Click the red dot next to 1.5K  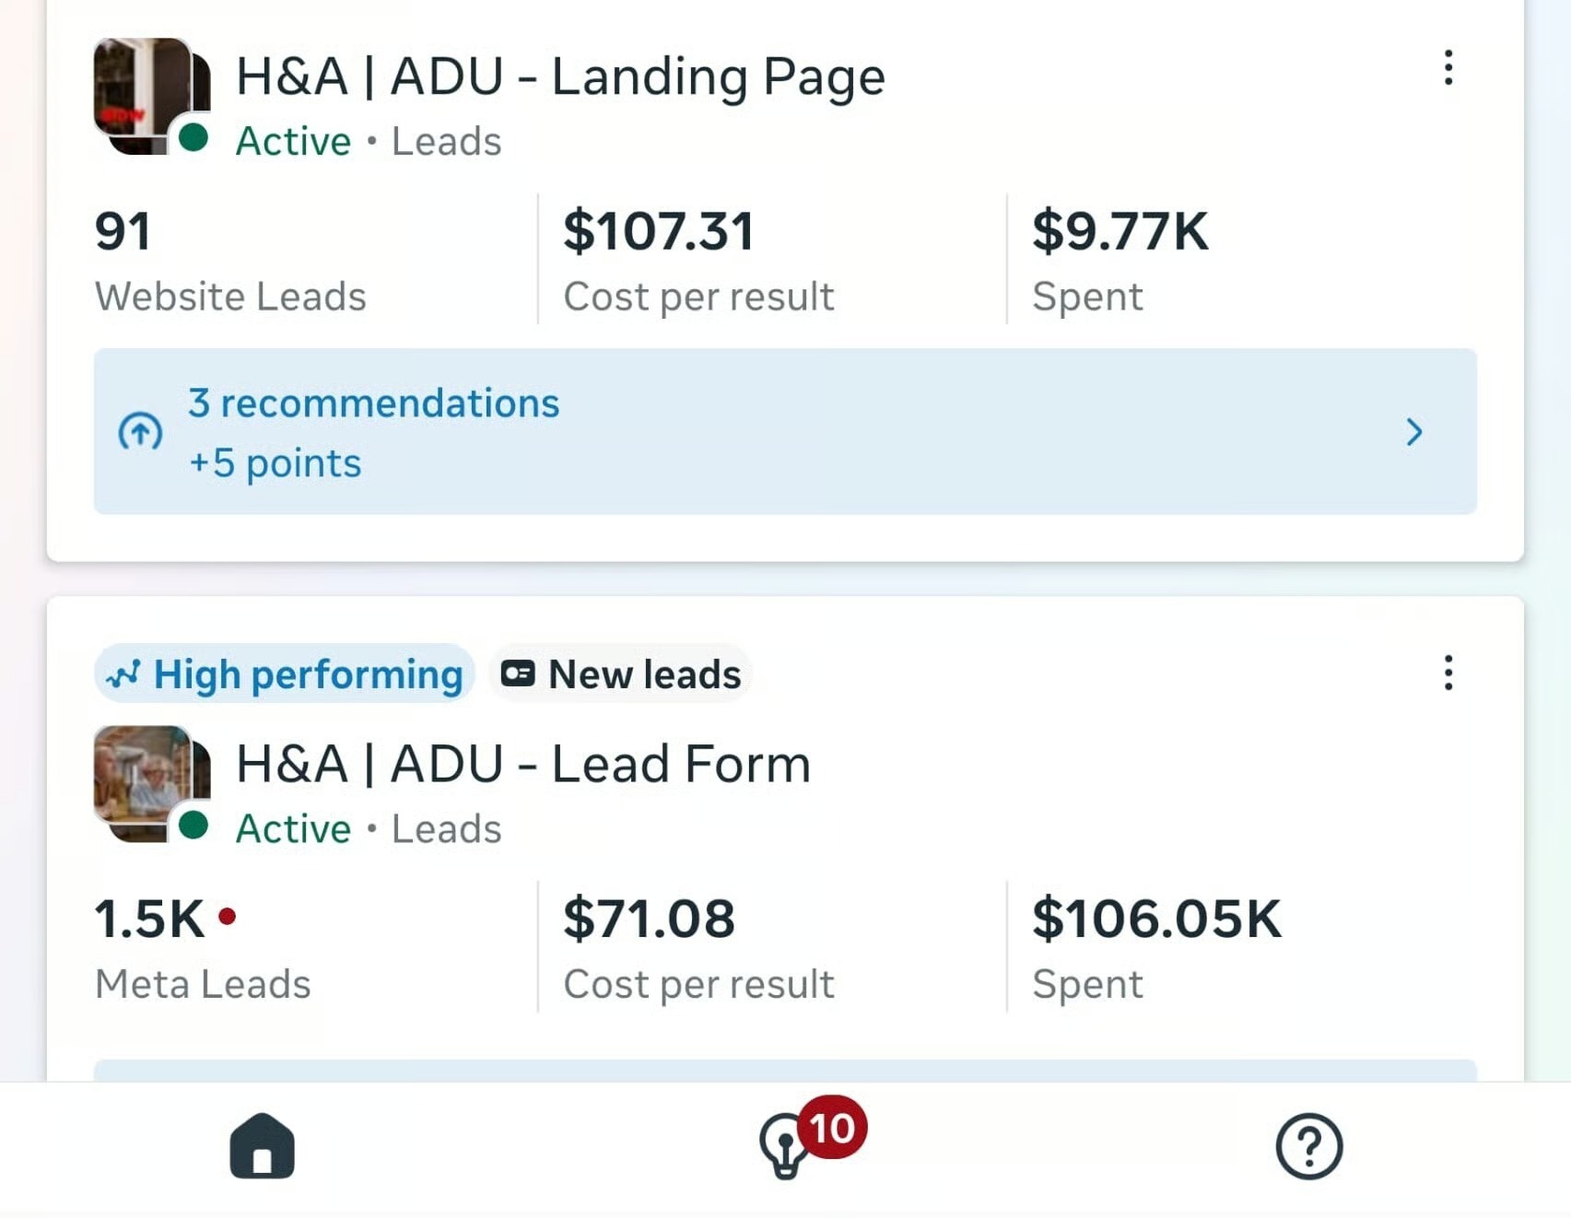tap(228, 917)
